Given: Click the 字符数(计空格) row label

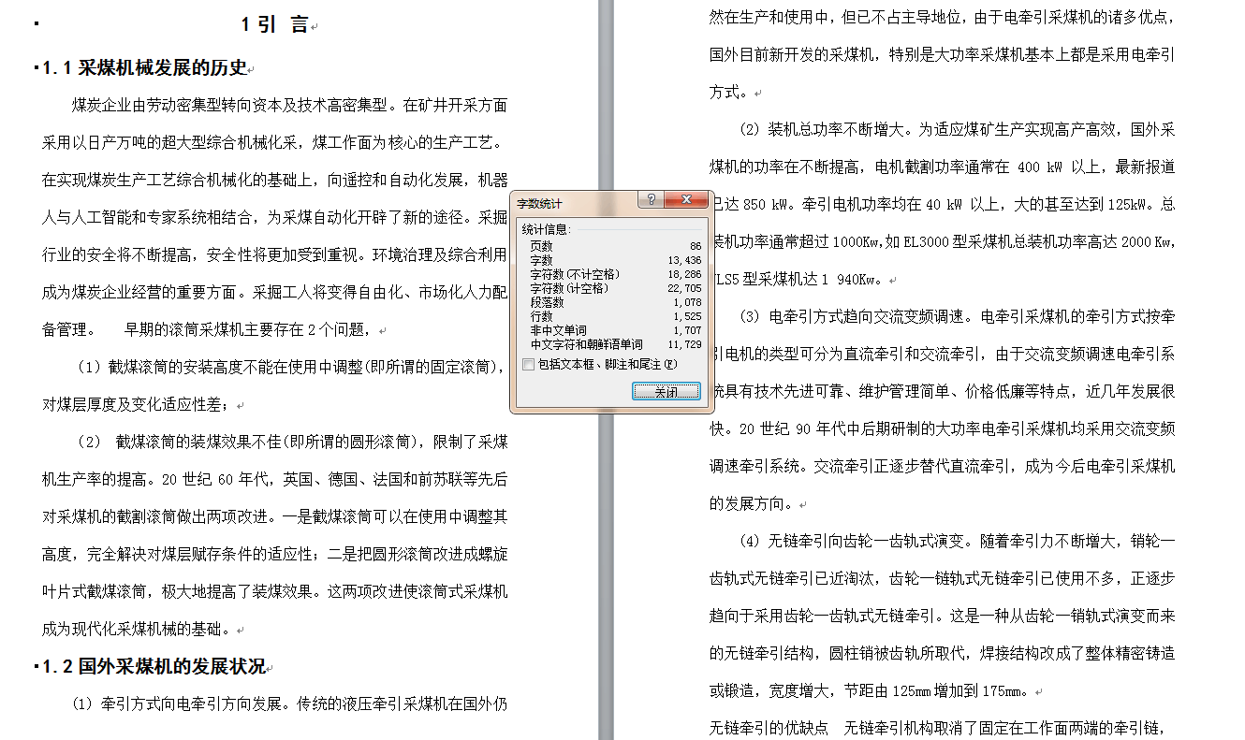Looking at the screenshot, I should [569, 288].
